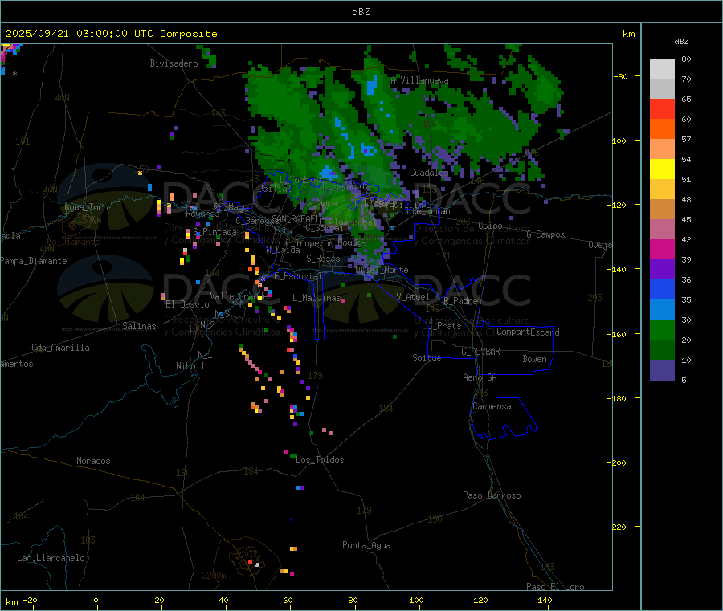
Task: Click the Aero_GA airport label
Action: coord(480,377)
